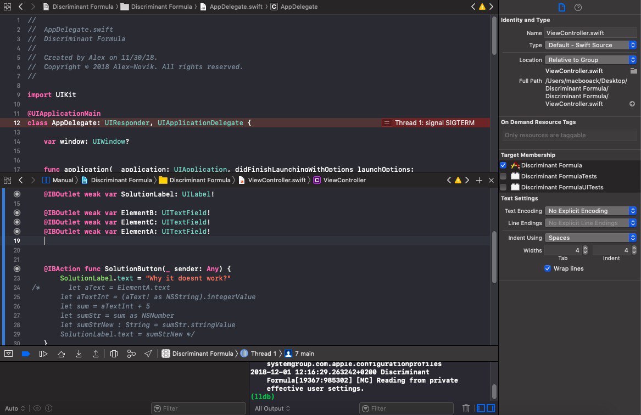Screen dimensions: 641x415
Task: Open Location dropdown Relative to Group
Action: pyautogui.click(x=590, y=60)
